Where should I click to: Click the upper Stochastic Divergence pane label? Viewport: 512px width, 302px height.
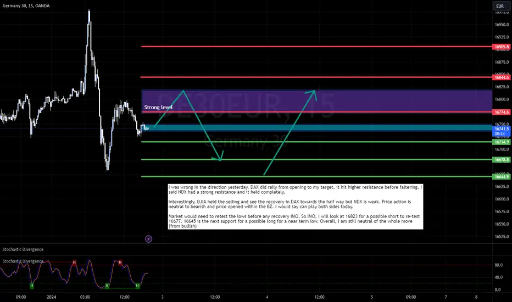tap(23, 249)
